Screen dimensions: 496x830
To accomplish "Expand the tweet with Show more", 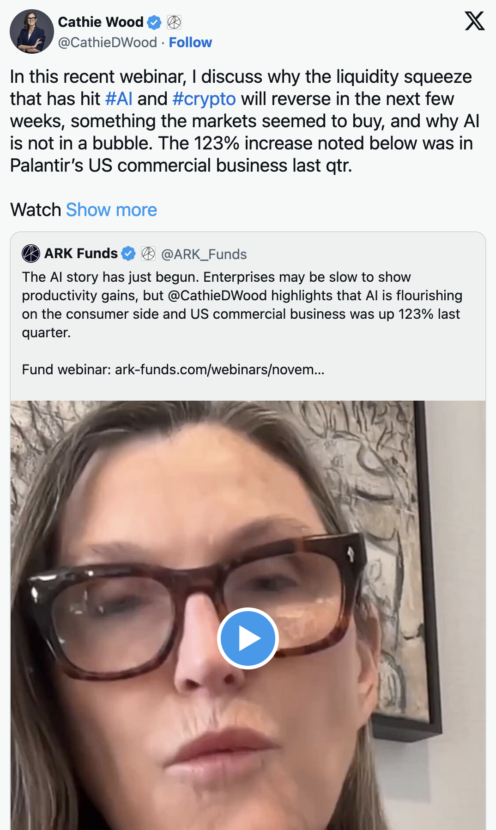I will pos(111,210).
